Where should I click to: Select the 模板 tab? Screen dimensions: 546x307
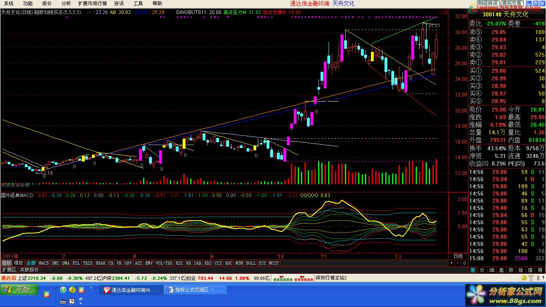(18, 263)
